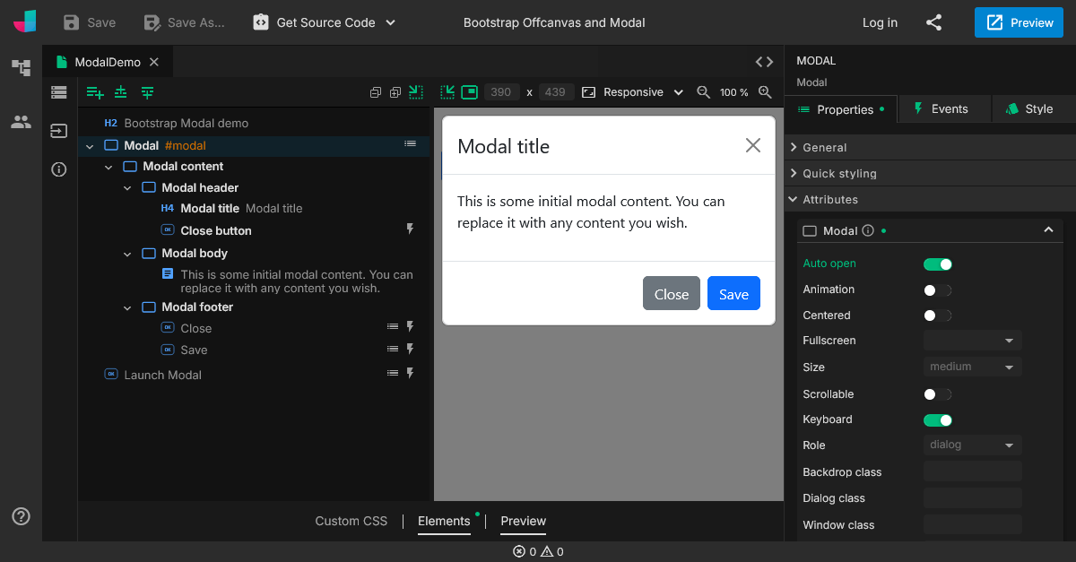Screen dimensions: 1076x562
Task: Expand all tree nodes icon
Action: pyautogui.click(x=395, y=92)
